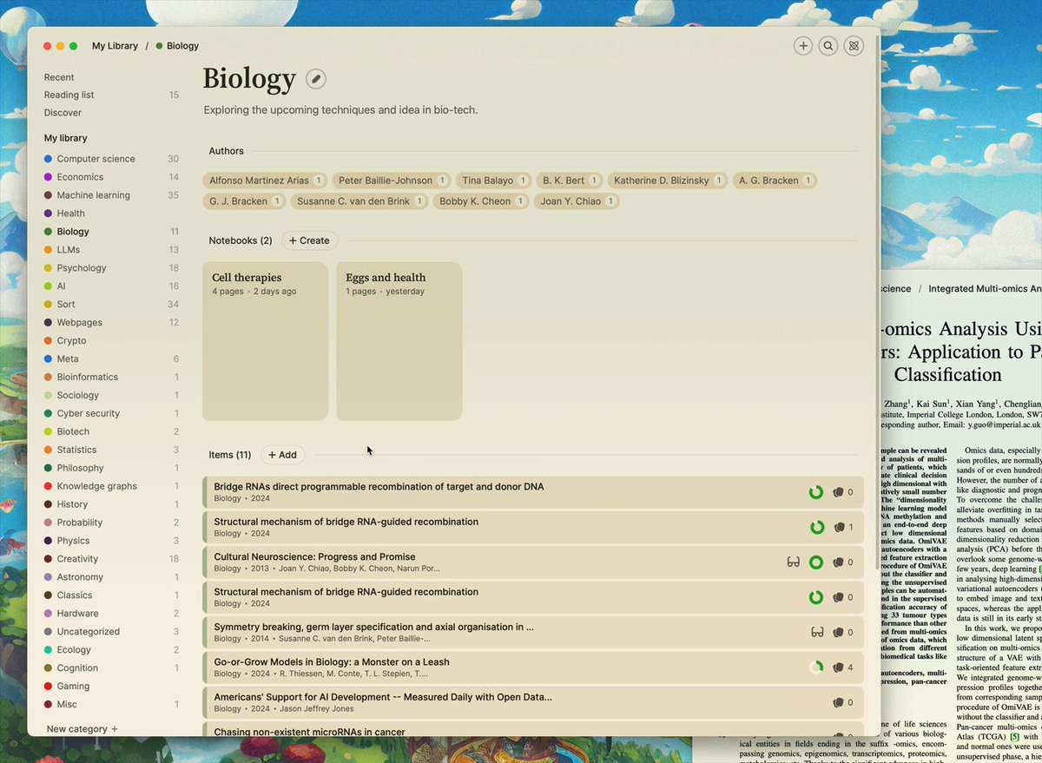Filter by author Tina Balayo
Viewport: 1042px width, 763px height.
[493, 181]
